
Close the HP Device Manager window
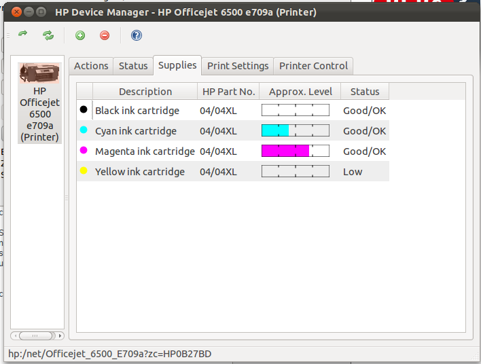(x=16, y=12)
